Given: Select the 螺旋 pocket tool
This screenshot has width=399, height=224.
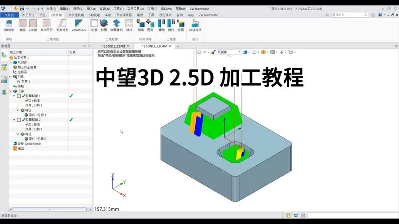Looking at the screenshot, I should pos(22,26).
